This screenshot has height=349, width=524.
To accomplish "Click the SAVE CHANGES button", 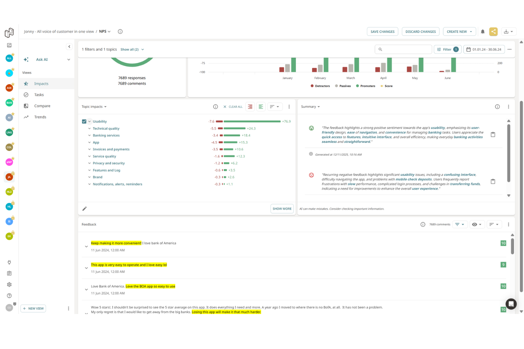I will (x=382, y=31).
